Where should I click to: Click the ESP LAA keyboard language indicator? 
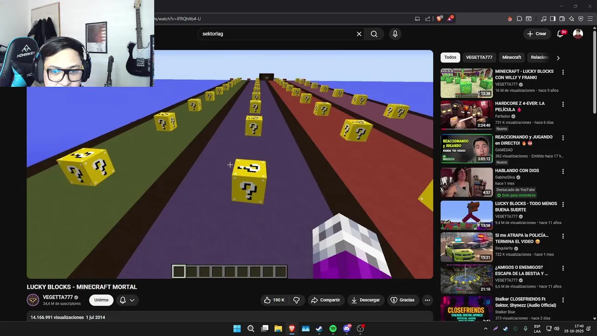click(537, 329)
